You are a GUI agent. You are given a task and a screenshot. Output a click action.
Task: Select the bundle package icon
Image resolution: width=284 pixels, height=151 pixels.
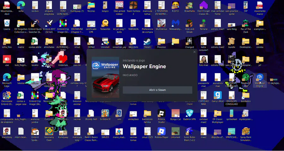(232, 43)
